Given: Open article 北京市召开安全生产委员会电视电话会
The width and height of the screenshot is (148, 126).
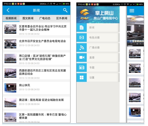Looking at the screenshot, I should coord(37,44).
